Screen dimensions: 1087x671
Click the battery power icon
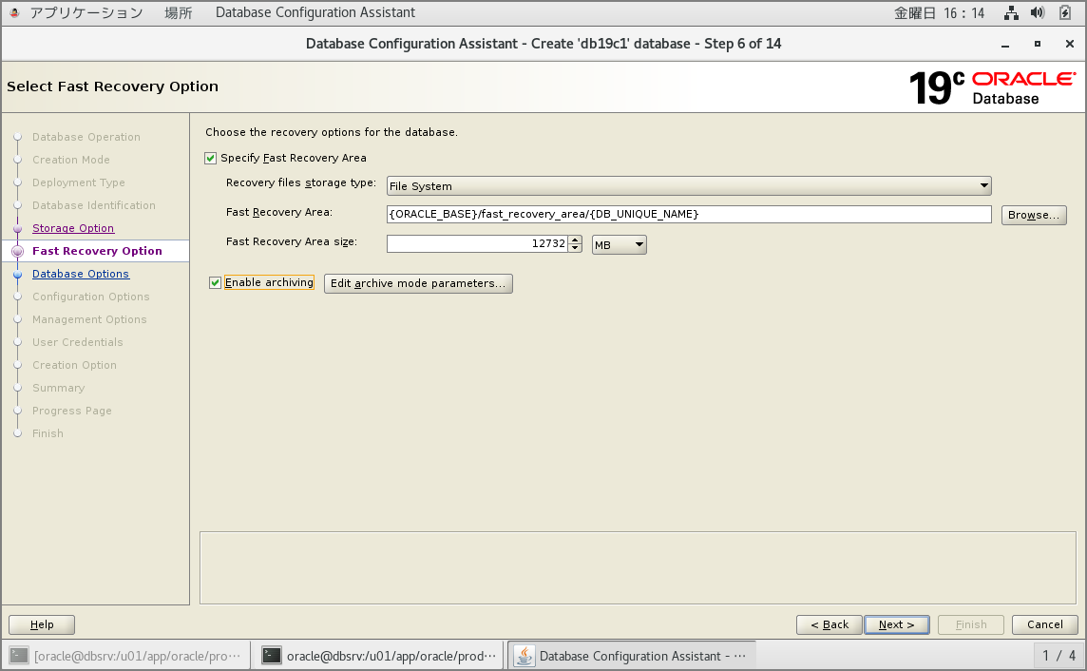click(1065, 13)
